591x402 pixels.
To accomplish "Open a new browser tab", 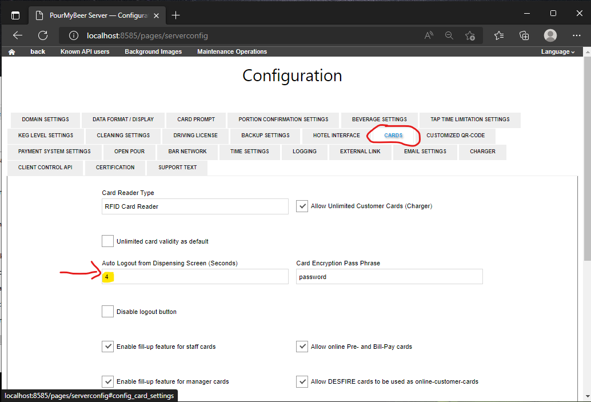I will [x=175, y=15].
